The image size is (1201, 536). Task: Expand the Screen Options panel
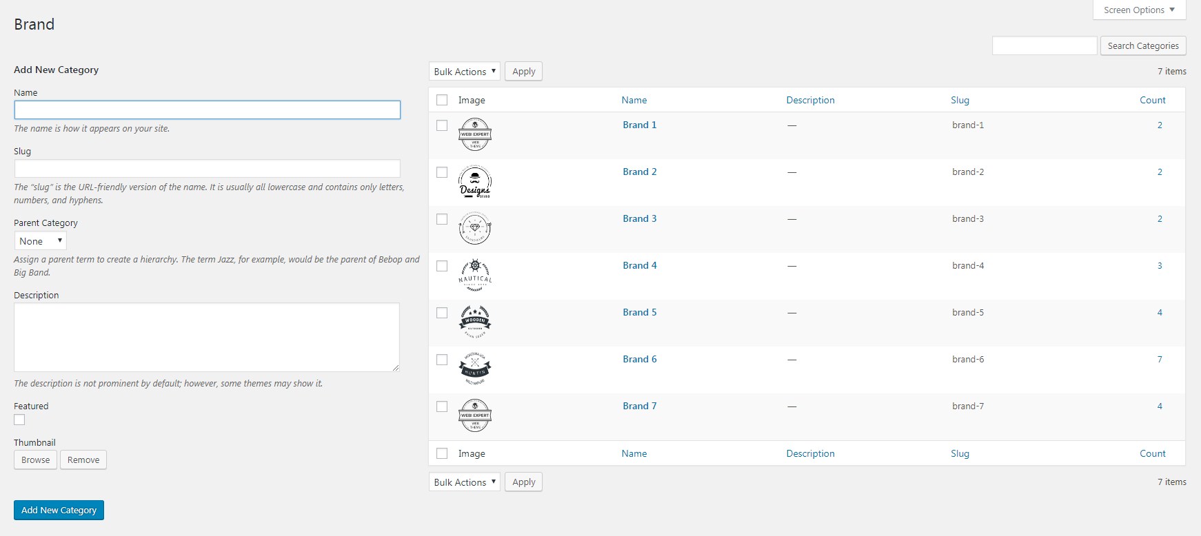[1139, 10]
